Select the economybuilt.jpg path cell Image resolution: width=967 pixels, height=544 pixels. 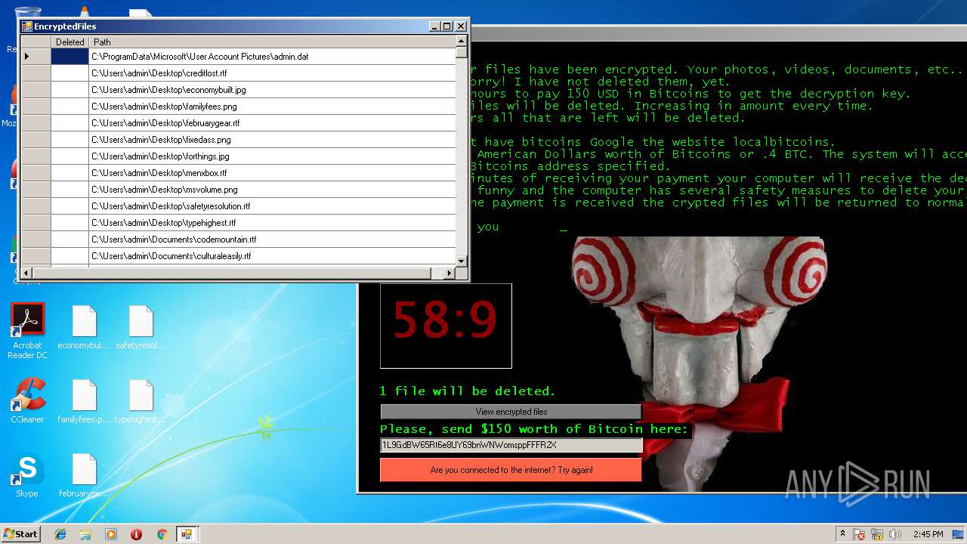pos(272,90)
